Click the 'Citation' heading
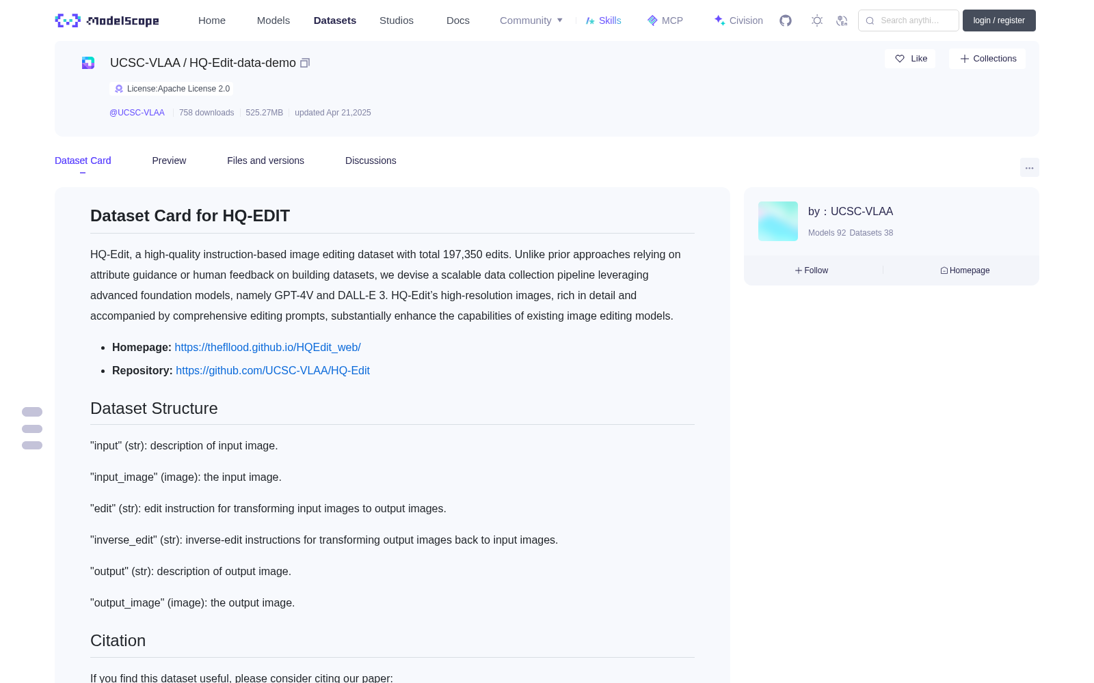The height and width of the screenshot is (683, 1094). click(x=118, y=641)
